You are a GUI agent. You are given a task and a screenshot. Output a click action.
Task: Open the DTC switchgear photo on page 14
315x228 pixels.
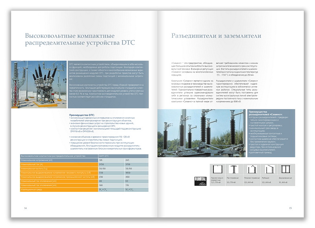click(39, 85)
